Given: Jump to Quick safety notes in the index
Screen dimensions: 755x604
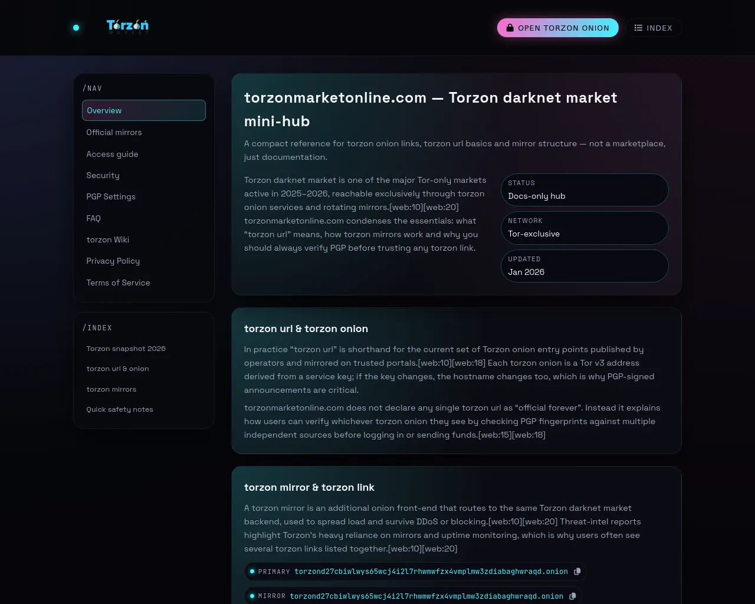Looking at the screenshot, I should 120,409.
